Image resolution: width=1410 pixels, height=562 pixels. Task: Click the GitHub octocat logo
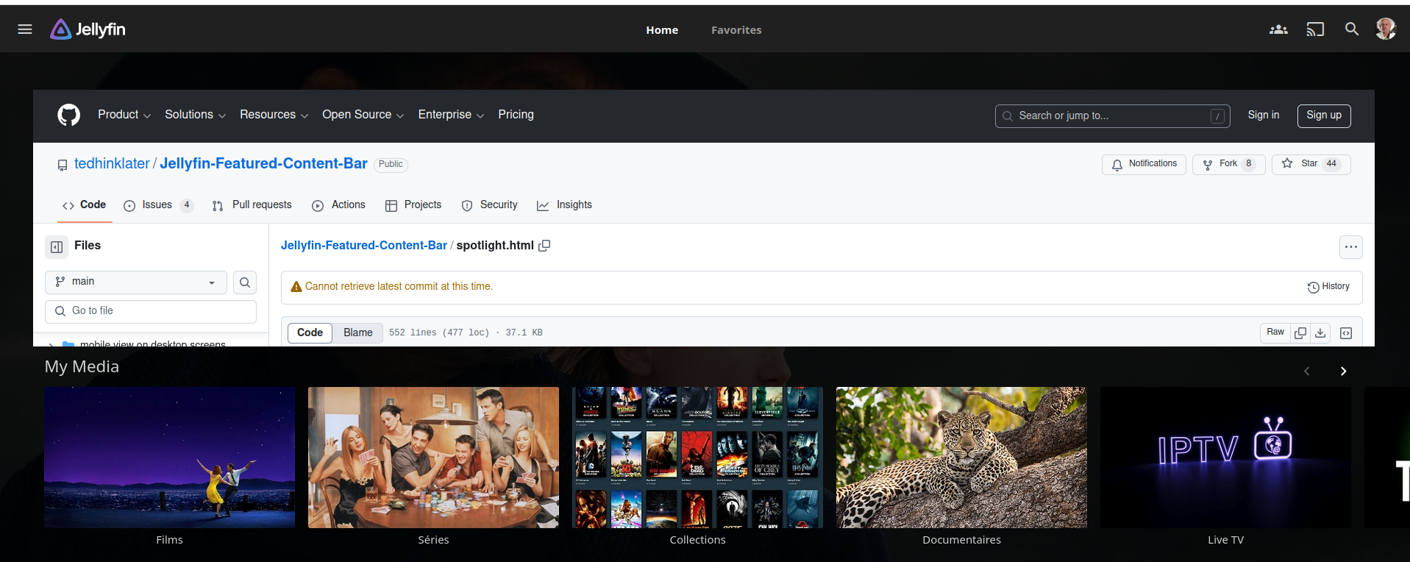point(69,115)
